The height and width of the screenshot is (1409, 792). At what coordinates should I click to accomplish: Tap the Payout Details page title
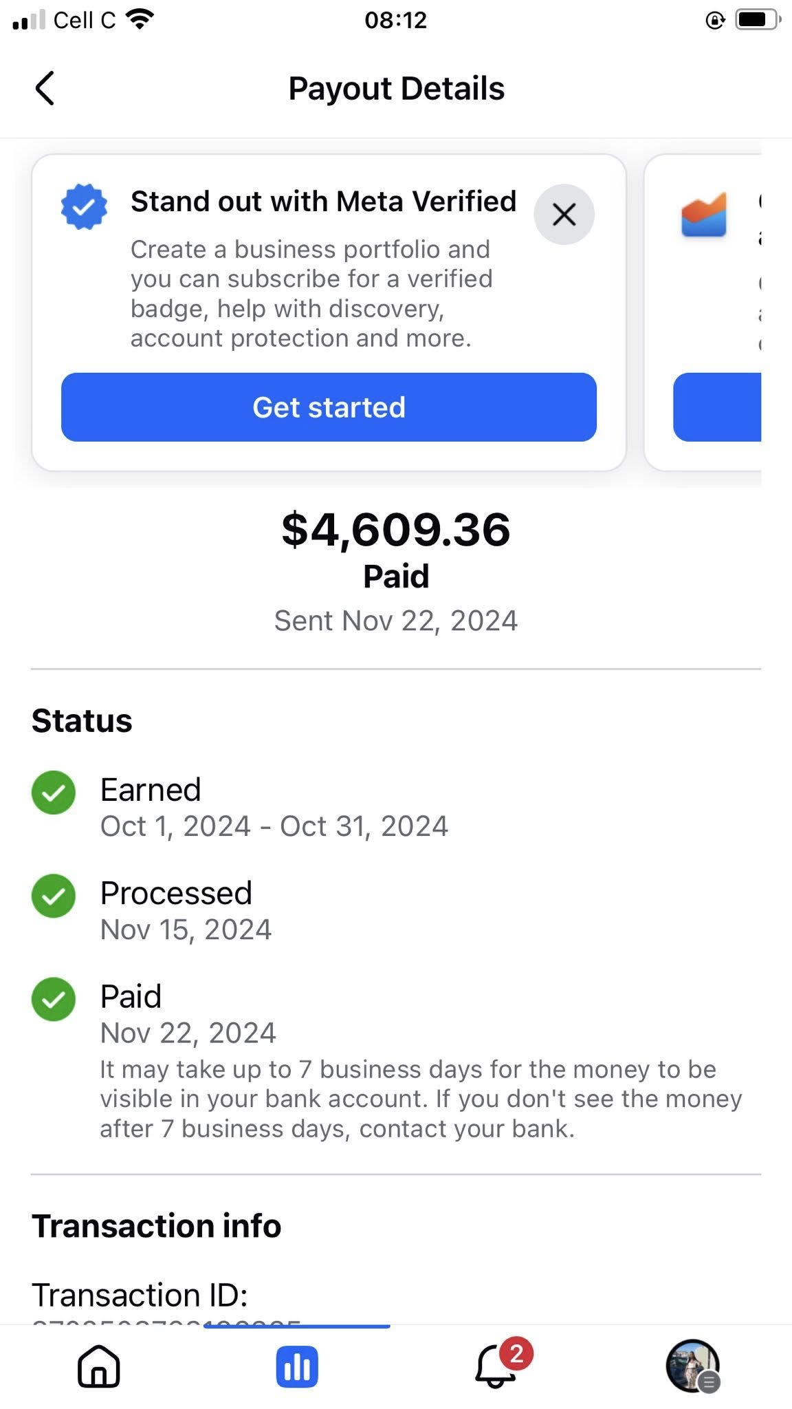tap(396, 89)
